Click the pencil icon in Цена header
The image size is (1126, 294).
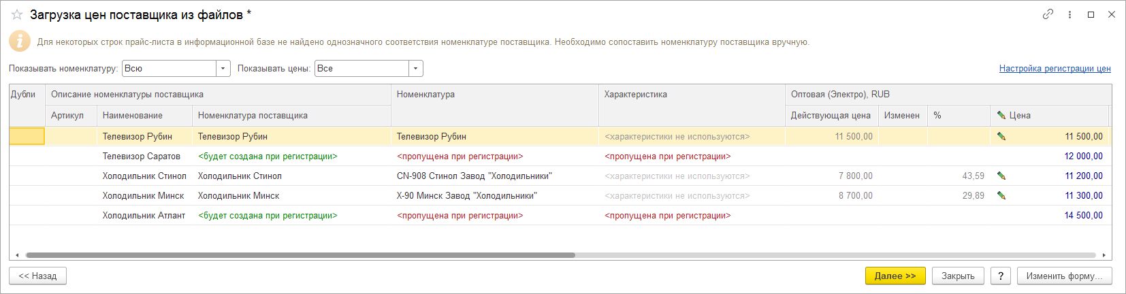coord(1001,116)
